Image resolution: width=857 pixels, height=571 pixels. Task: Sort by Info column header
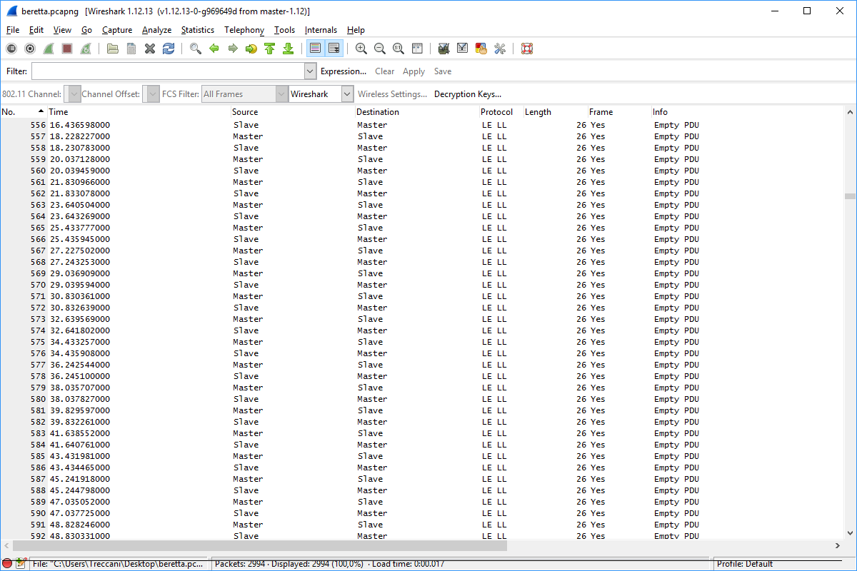pyautogui.click(x=748, y=112)
